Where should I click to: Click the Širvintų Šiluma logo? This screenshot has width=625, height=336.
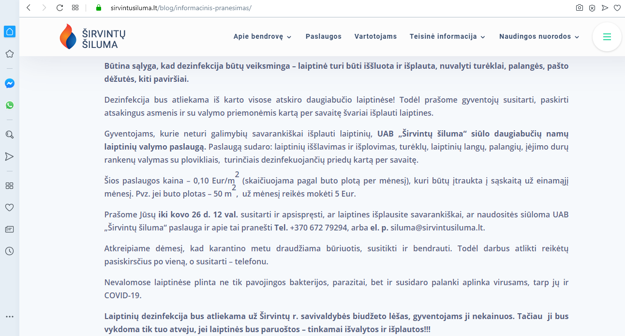tap(92, 37)
